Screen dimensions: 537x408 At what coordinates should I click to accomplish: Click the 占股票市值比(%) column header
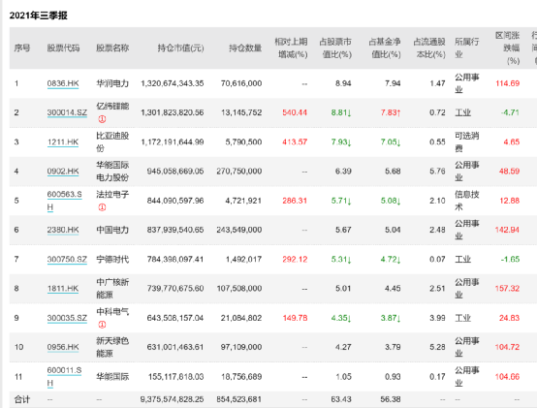[x=335, y=47]
